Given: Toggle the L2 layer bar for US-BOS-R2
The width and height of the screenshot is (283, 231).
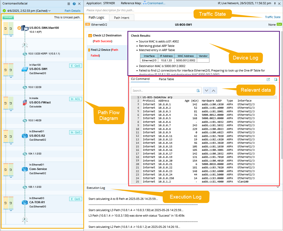Looking at the screenshot, I should point(11,136).
